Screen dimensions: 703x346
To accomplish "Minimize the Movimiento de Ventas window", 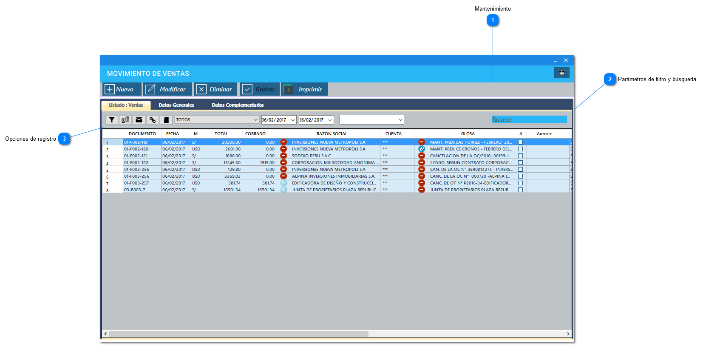I will point(556,60).
